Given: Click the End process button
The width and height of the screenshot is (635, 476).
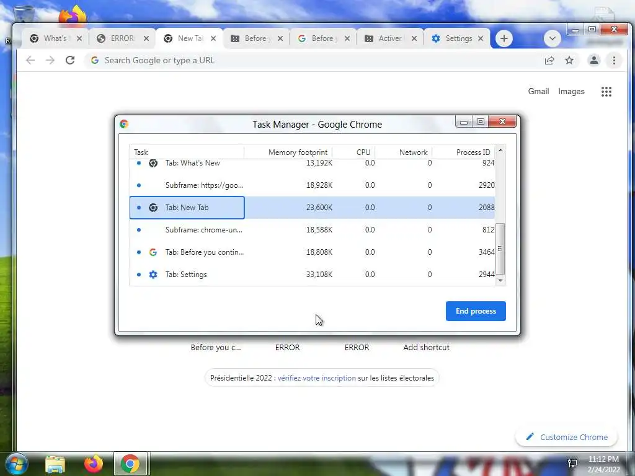Looking at the screenshot, I should [476, 311].
